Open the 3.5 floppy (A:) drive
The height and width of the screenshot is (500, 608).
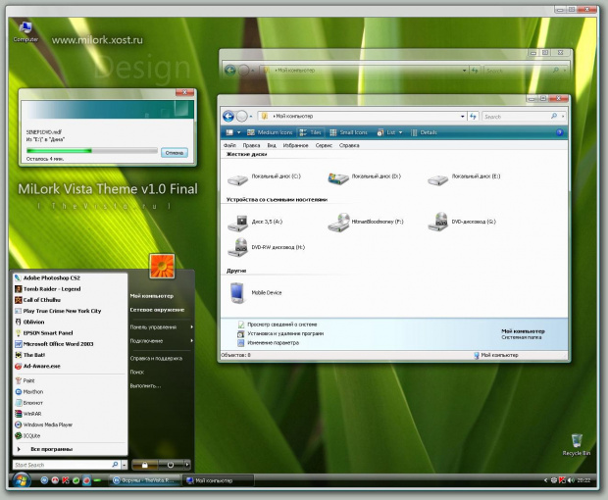pyautogui.click(x=237, y=223)
